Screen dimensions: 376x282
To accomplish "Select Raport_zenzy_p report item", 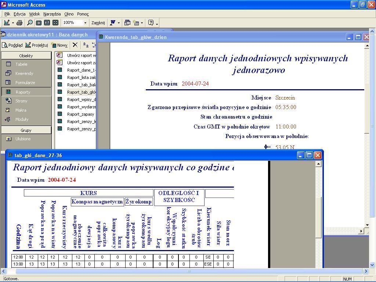I will click(76, 129).
